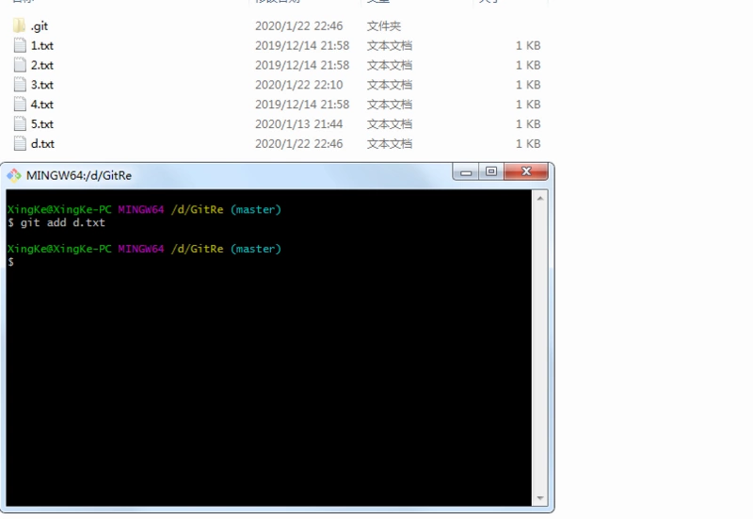Select file name 5.txt
The height and width of the screenshot is (519, 753).
pyautogui.click(x=42, y=124)
